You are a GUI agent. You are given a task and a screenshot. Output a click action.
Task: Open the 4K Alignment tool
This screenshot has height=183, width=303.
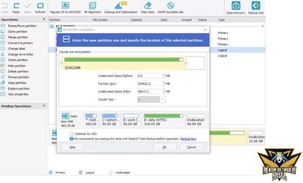point(93,6)
